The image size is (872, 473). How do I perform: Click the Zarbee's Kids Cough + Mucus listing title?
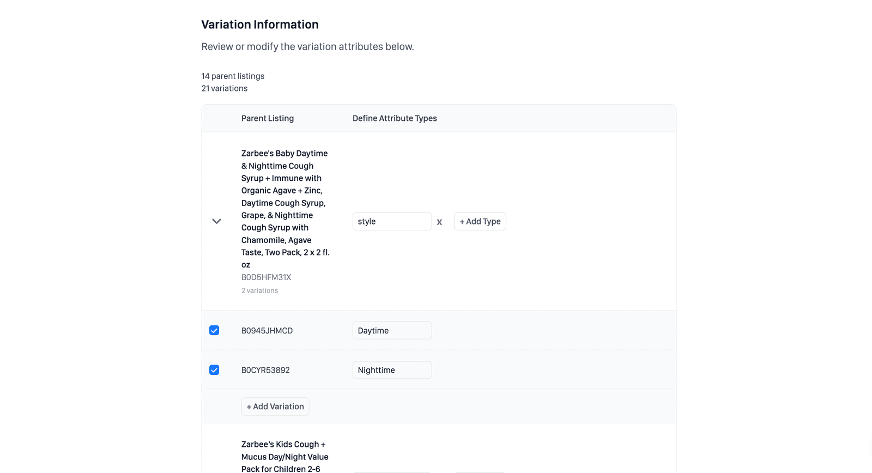[285, 456]
